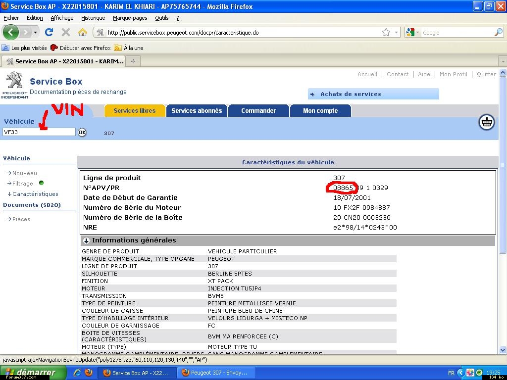The height and width of the screenshot is (380, 507).
Task: Open the ? help menu
Action: pos(178,18)
